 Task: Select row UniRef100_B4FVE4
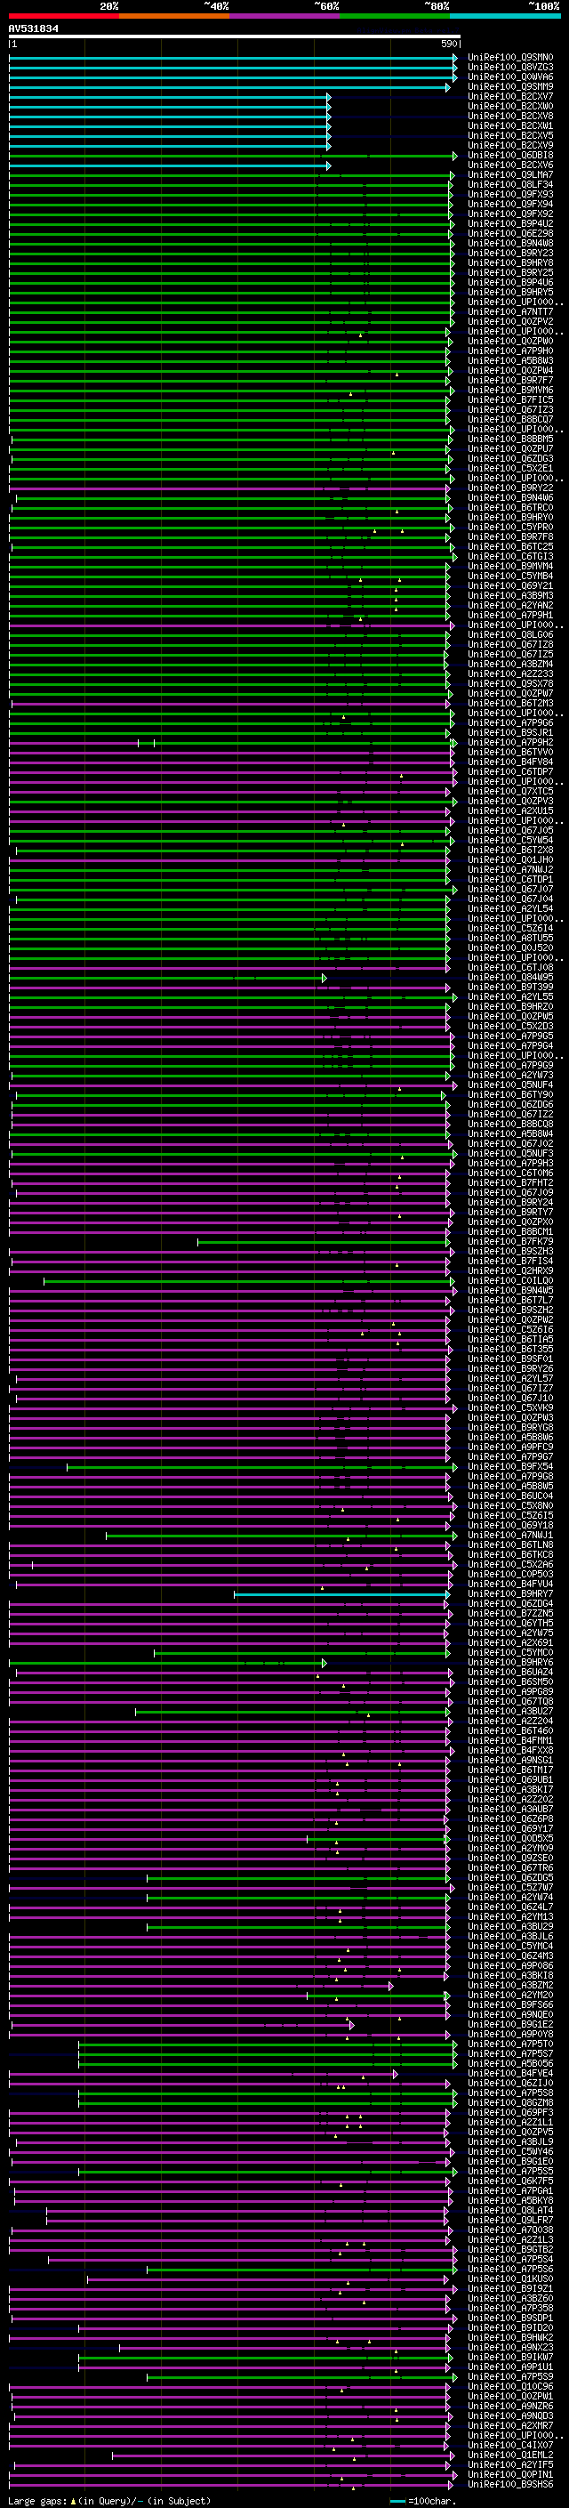510,2073
